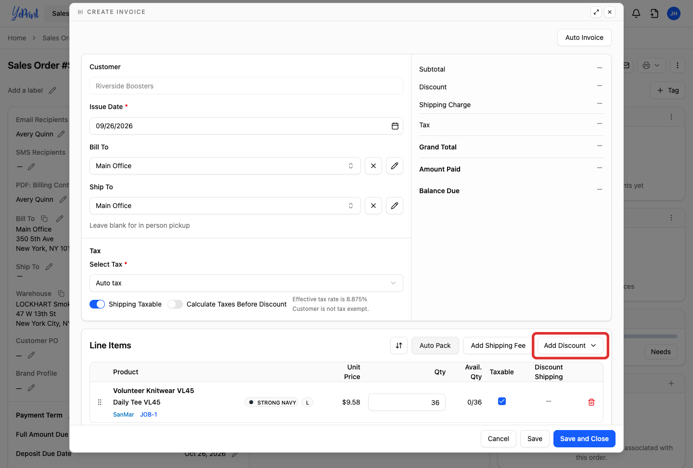This screenshot has height=468, width=693.
Task: Click the Customer field Riverside Boosters
Action: [246, 86]
